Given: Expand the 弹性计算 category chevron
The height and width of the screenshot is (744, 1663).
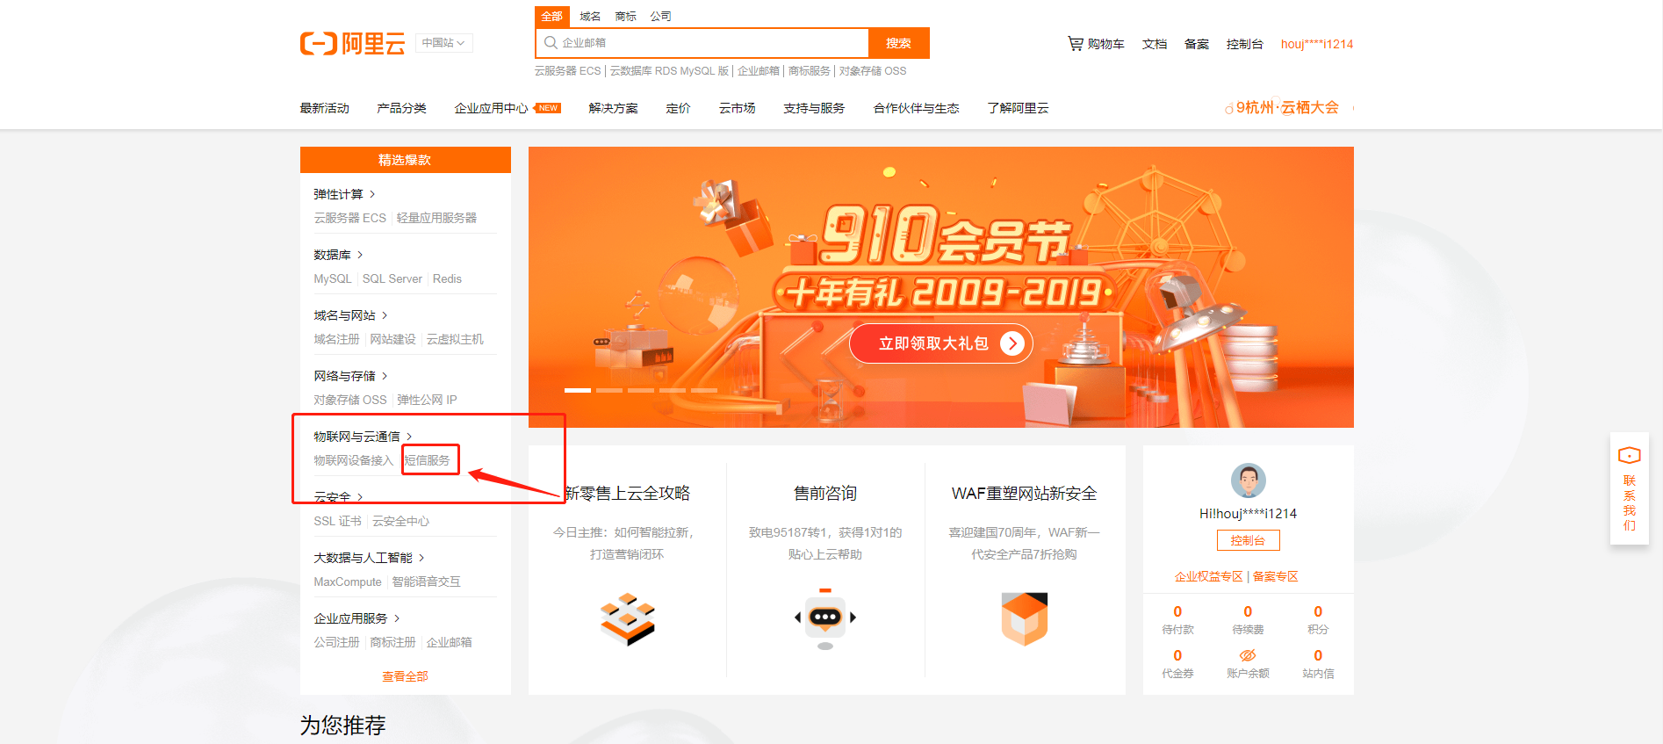Looking at the screenshot, I should [x=372, y=194].
